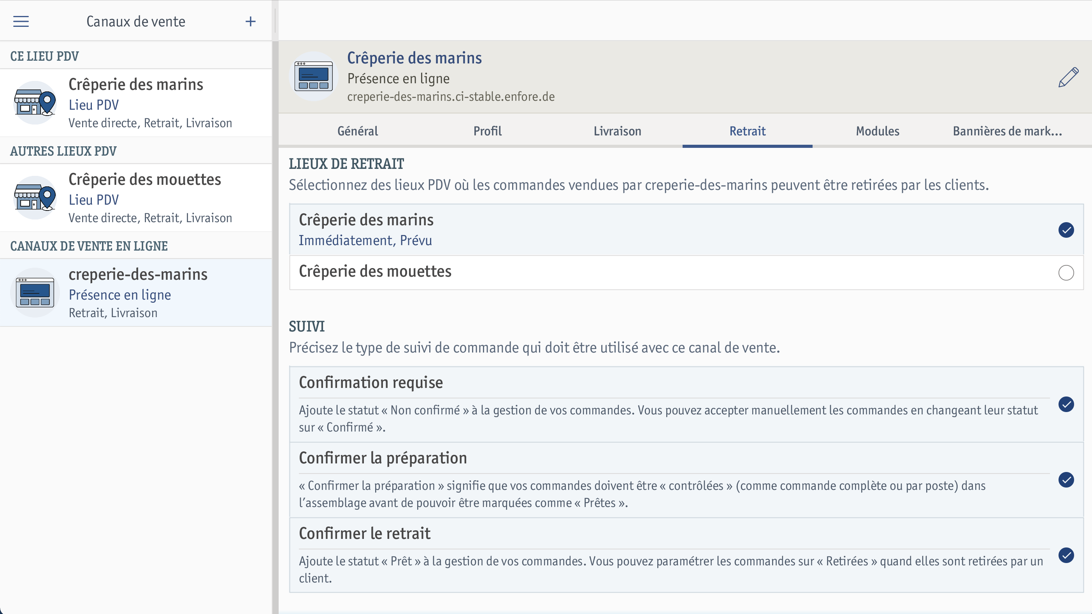Click 'Immédiatement, Prévu' pickup options link
The width and height of the screenshot is (1092, 614).
coord(365,240)
